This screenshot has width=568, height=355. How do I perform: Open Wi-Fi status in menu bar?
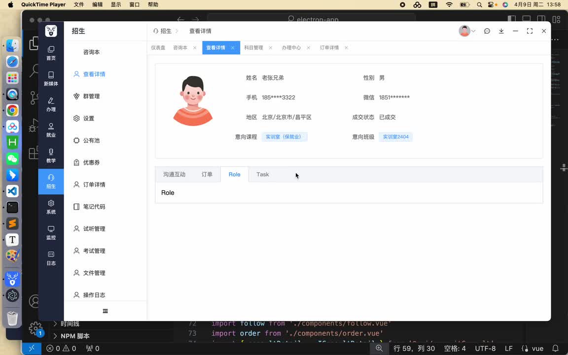tap(449, 5)
